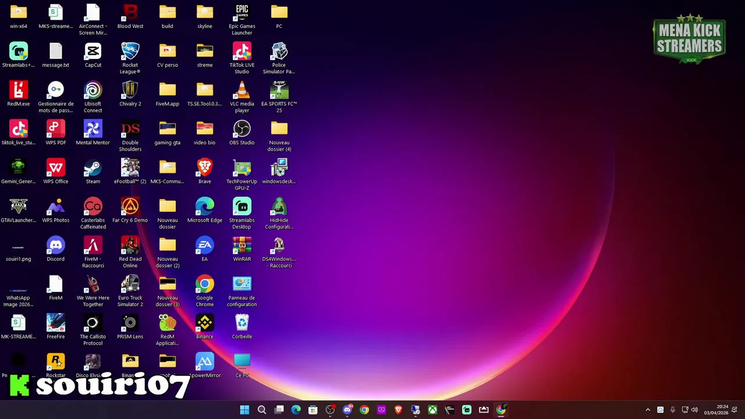
Task: Select the Microsoft Edge desktop icon
Action: point(205,210)
